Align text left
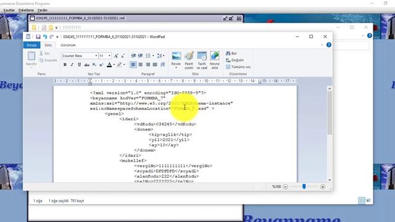The image size is (395, 222). tap(133, 65)
